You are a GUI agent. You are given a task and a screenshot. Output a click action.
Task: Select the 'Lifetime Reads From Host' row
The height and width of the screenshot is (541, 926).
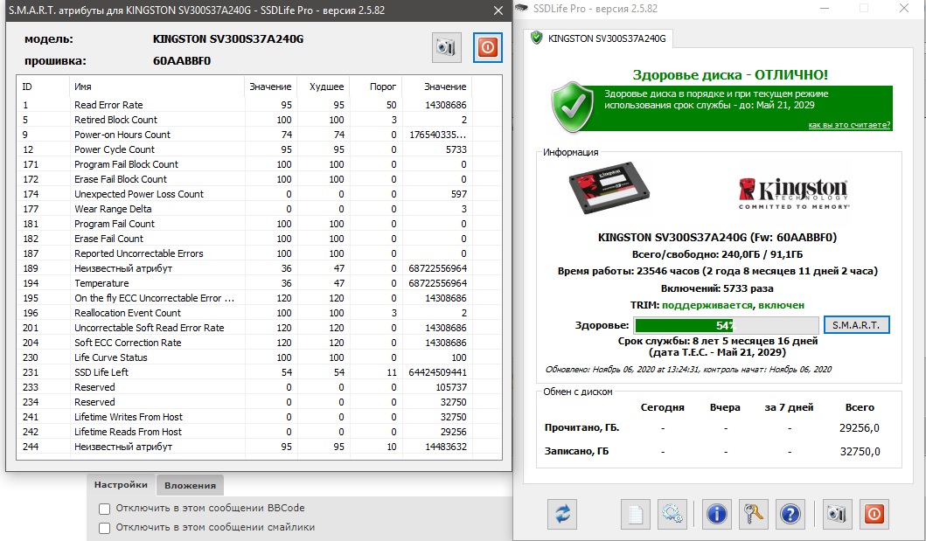(259, 432)
